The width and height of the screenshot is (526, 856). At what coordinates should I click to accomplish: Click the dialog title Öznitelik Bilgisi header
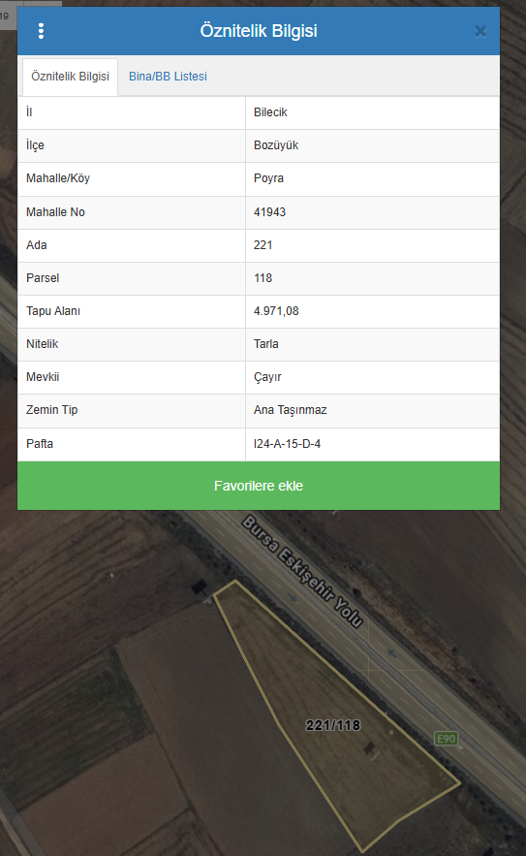point(259,31)
